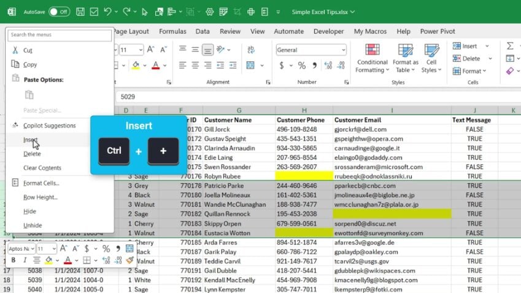Image resolution: width=521 pixels, height=293 pixels.
Task: Click Format Painter in mini toolbar
Action: click(x=130, y=260)
